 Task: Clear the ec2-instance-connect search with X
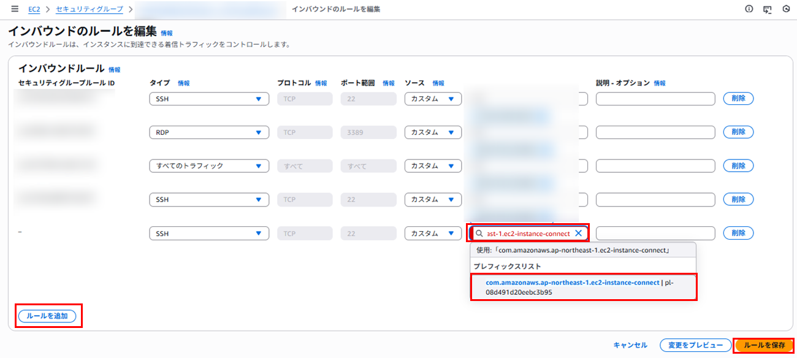[x=578, y=233]
